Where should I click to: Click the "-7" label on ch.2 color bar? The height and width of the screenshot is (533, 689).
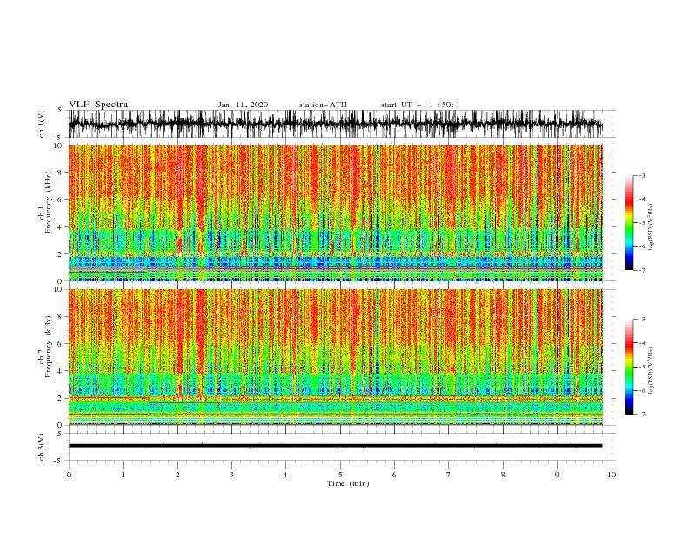(x=642, y=415)
